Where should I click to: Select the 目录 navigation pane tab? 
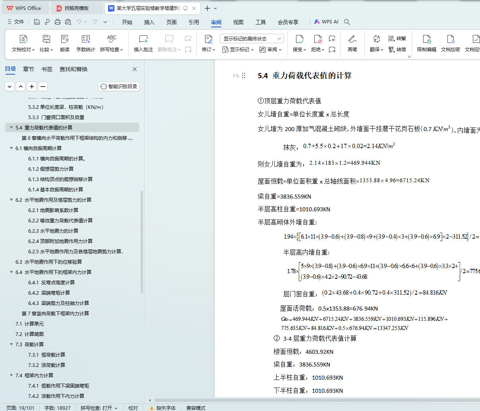(10, 69)
